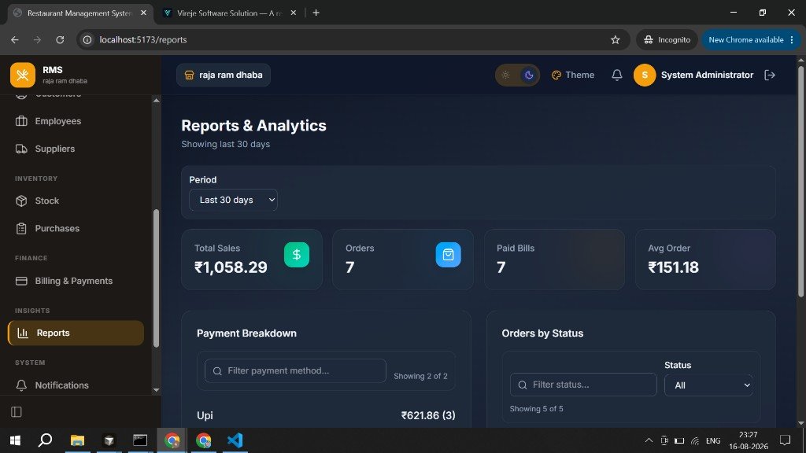Switch to light mode sun icon
The image size is (806, 453).
coord(506,75)
